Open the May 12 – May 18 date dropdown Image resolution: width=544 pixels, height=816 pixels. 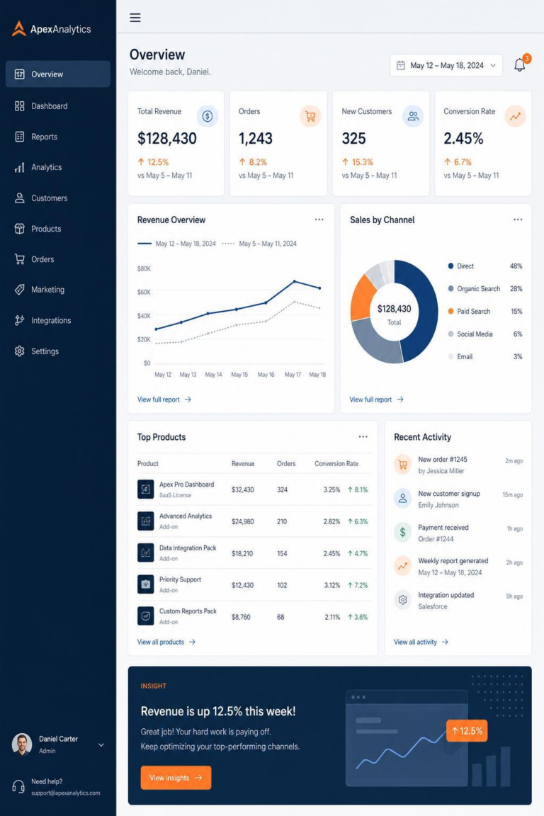(446, 65)
